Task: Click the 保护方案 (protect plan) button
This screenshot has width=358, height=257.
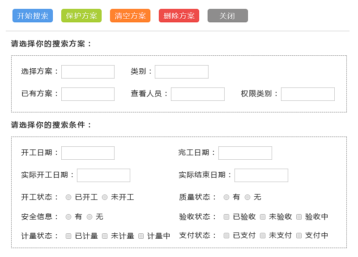Action: tap(81, 15)
